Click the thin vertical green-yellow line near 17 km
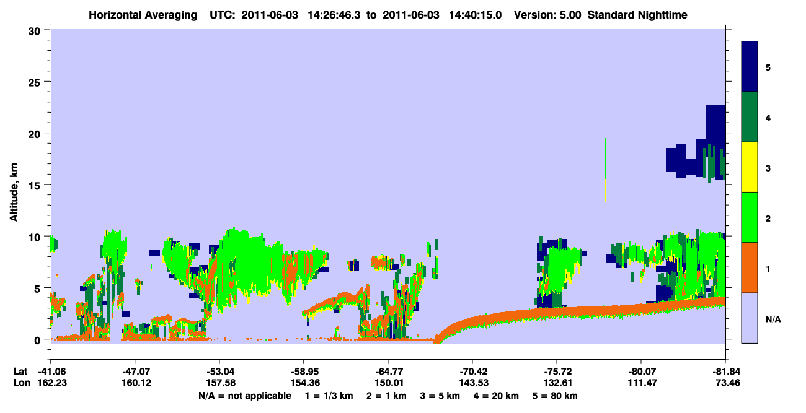 pos(605,170)
